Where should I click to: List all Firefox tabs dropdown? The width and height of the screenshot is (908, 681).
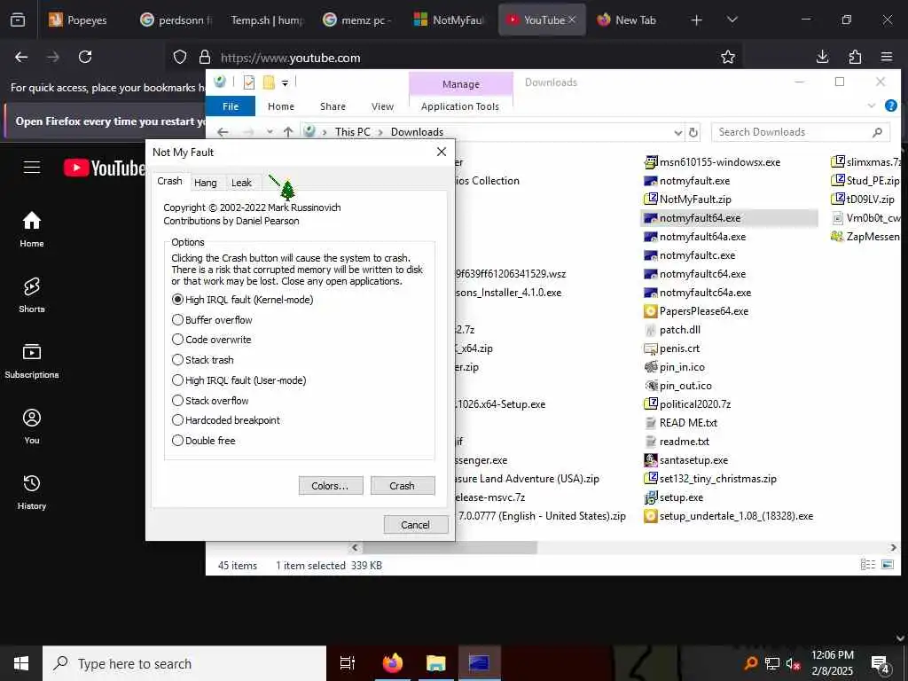(732, 20)
